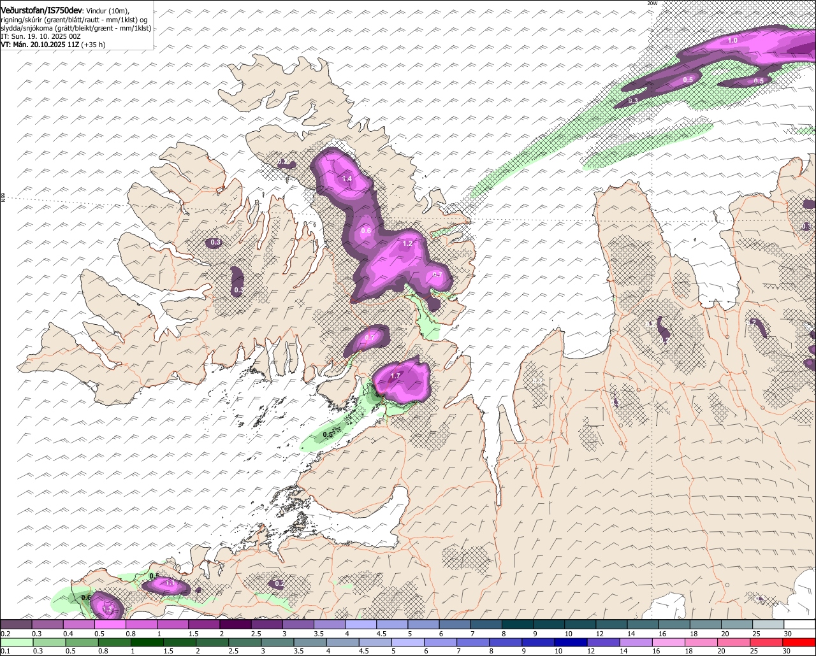816x656 pixels.
Task: Click the grey-green 3–3.5 swatch in lower legend
Action: pyautogui.click(x=278, y=641)
